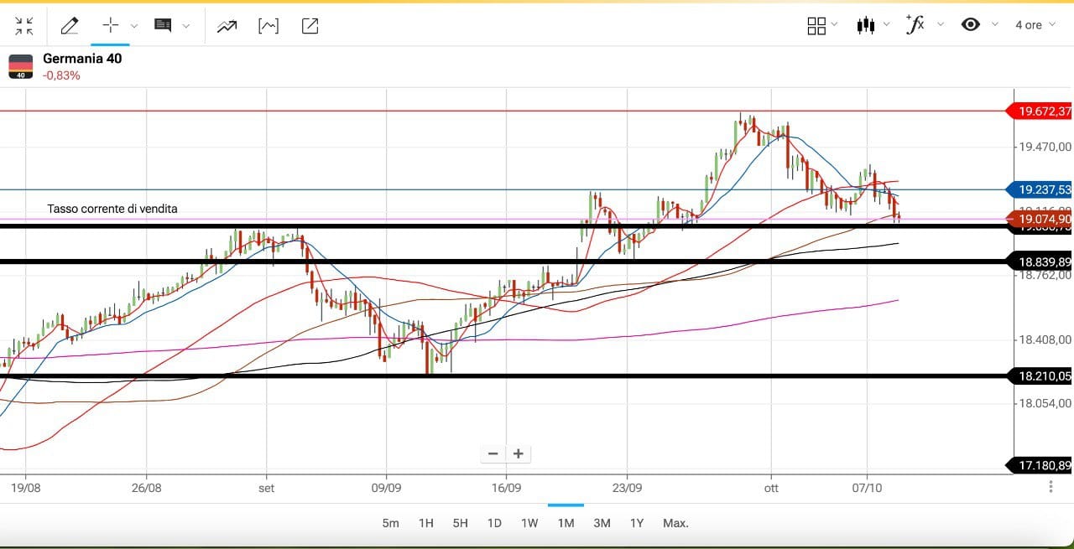
Task: Open the comment annotation tool
Action: coord(163,26)
